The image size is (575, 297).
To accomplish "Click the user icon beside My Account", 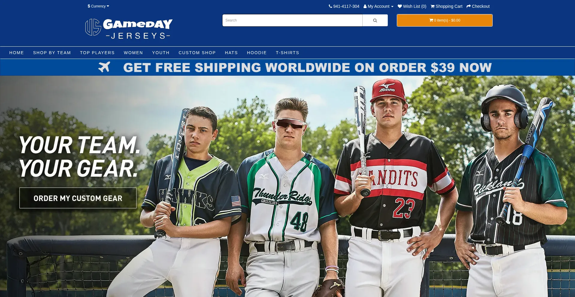I will click(x=365, y=6).
